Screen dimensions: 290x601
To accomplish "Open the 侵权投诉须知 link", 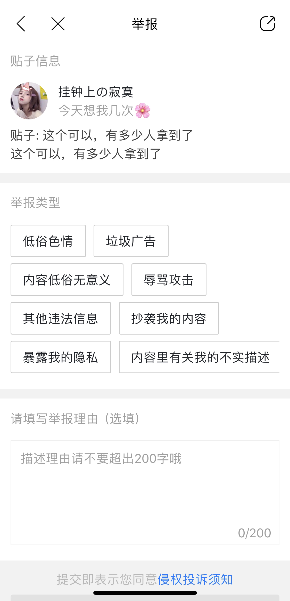I will 195,579.
